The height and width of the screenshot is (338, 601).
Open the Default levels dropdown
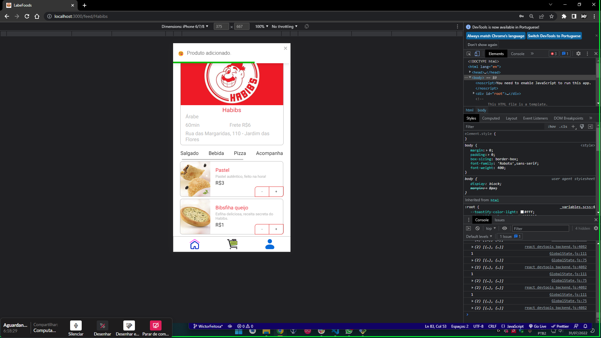click(x=478, y=236)
